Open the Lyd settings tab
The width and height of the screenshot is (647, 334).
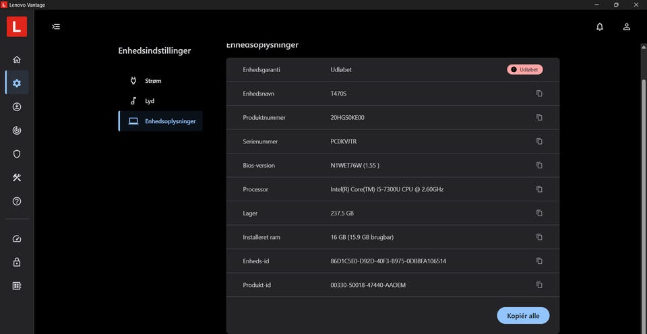pyautogui.click(x=160, y=101)
